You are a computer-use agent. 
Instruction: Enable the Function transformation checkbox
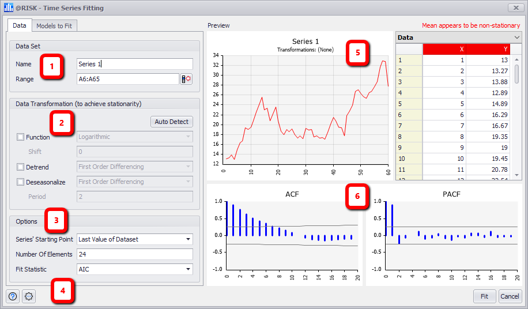click(21, 137)
